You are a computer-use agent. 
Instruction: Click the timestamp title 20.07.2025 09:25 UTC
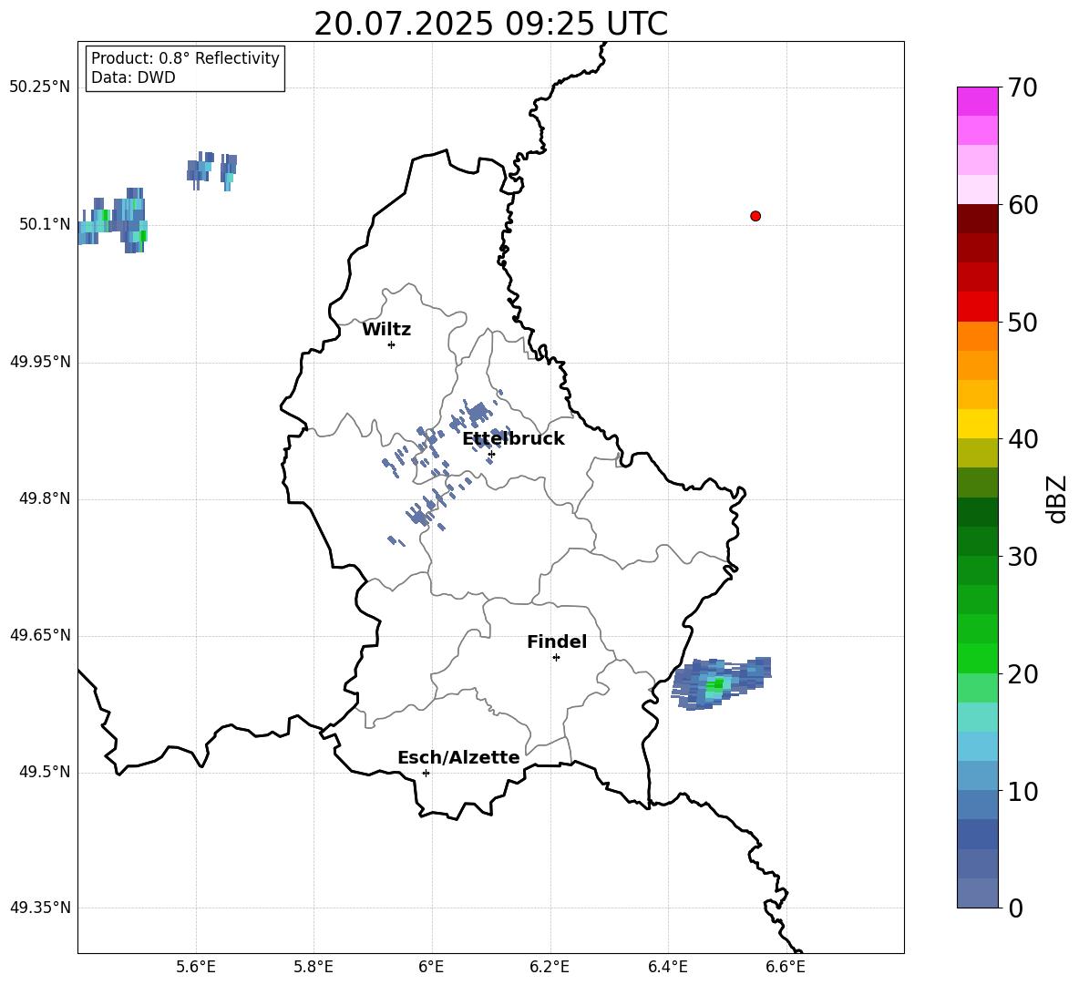[x=490, y=24]
